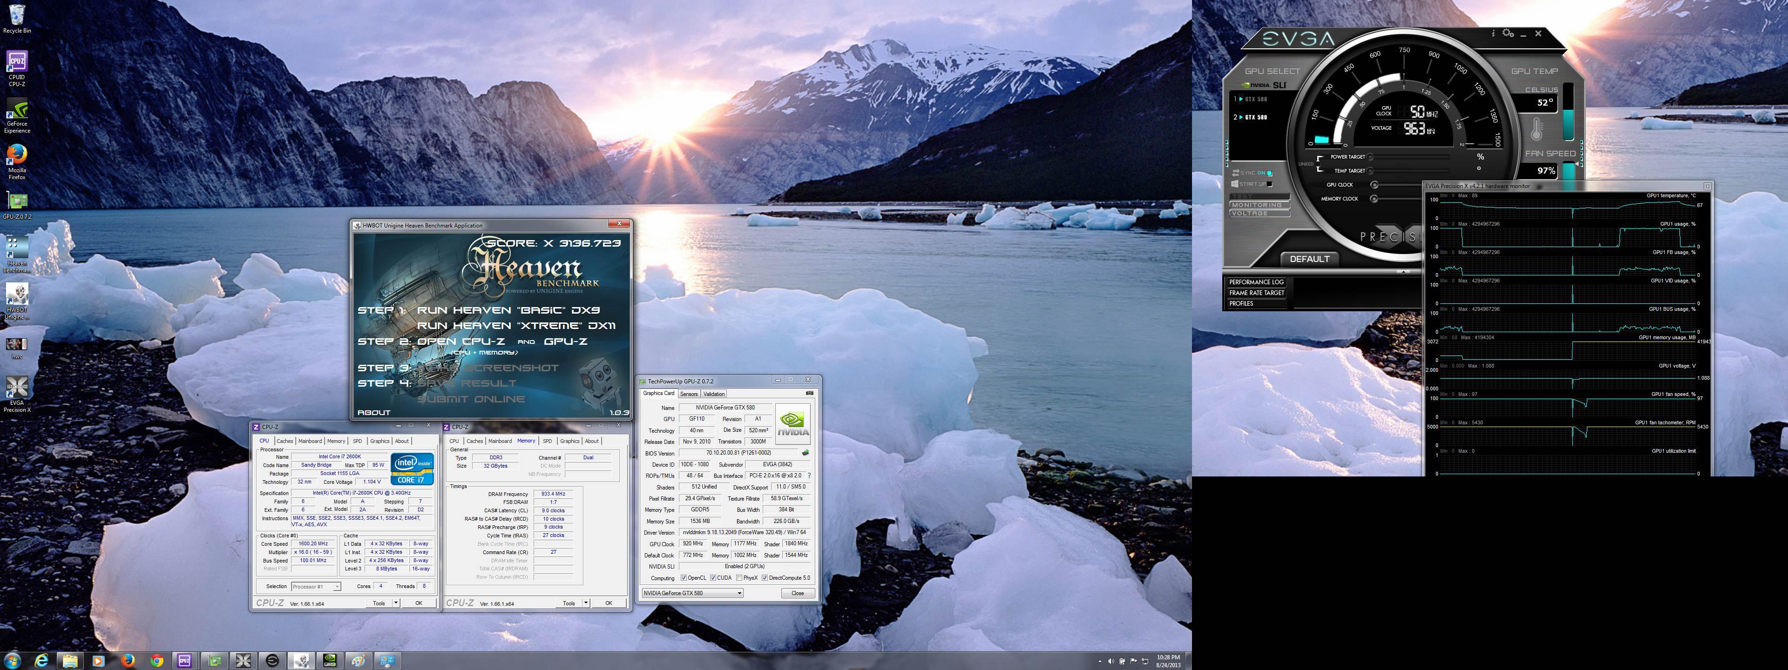The width and height of the screenshot is (1788, 670).
Task: Open EVGA Precision info icon
Action: pyautogui.click(x=1493, y=33)
